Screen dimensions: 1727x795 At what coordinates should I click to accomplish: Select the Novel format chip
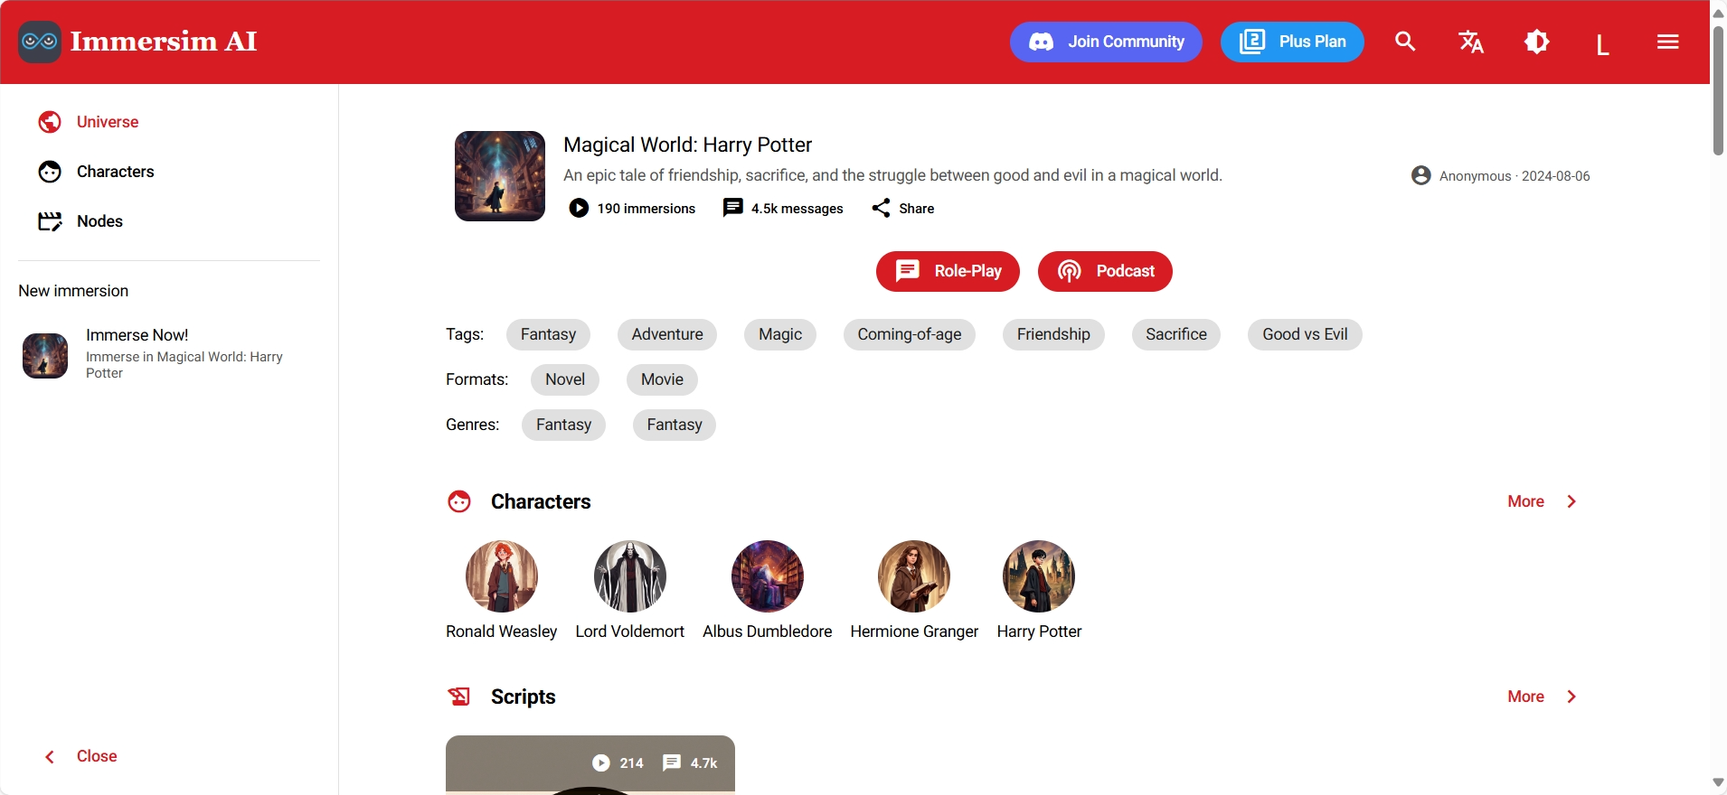coord(565,379)
